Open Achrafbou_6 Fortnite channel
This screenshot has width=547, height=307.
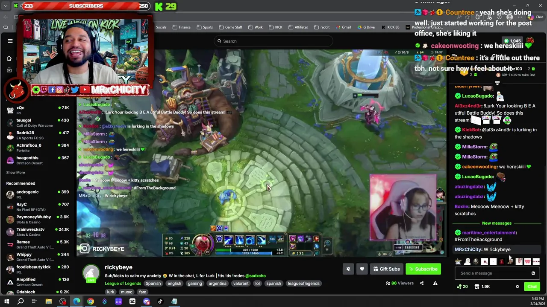[x=38, y=147]
